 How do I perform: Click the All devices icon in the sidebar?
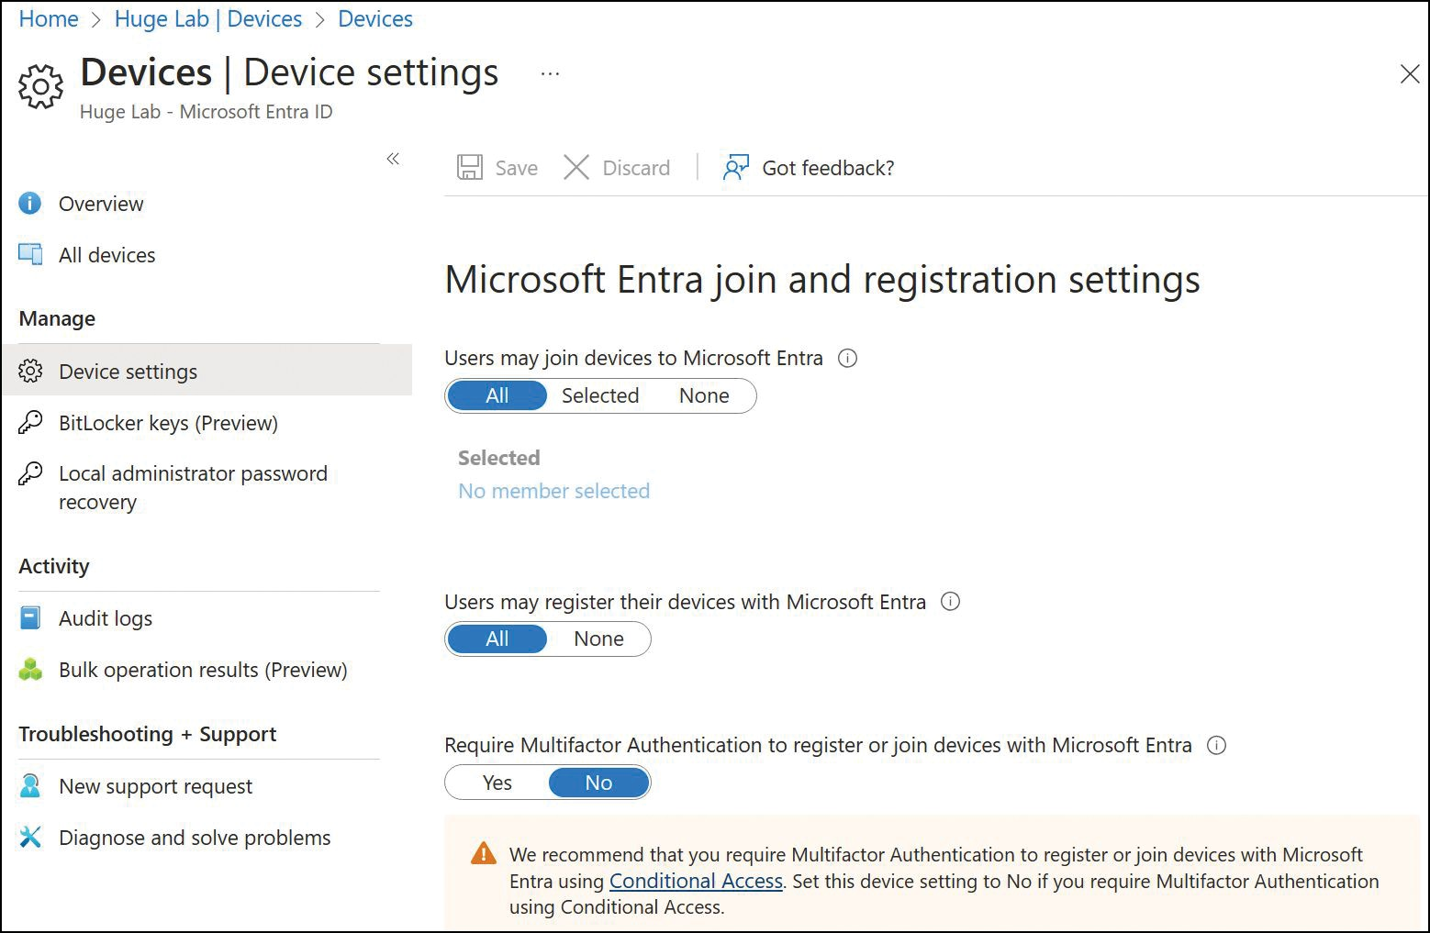[30, 254]
